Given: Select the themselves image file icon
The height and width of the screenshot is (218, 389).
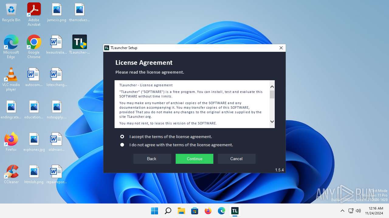Looking at the screenshot, I should (x=80, y=13).
